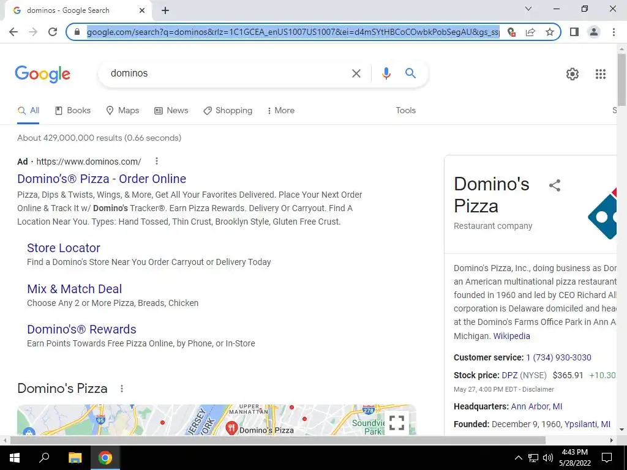Open the Google apps grid

coord(600,74)
